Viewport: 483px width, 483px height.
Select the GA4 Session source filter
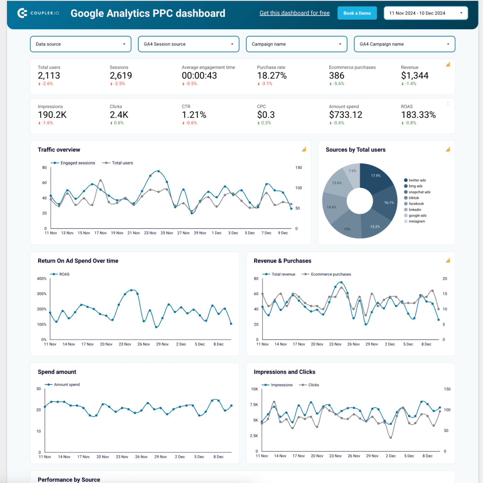(x=188, y=44)
